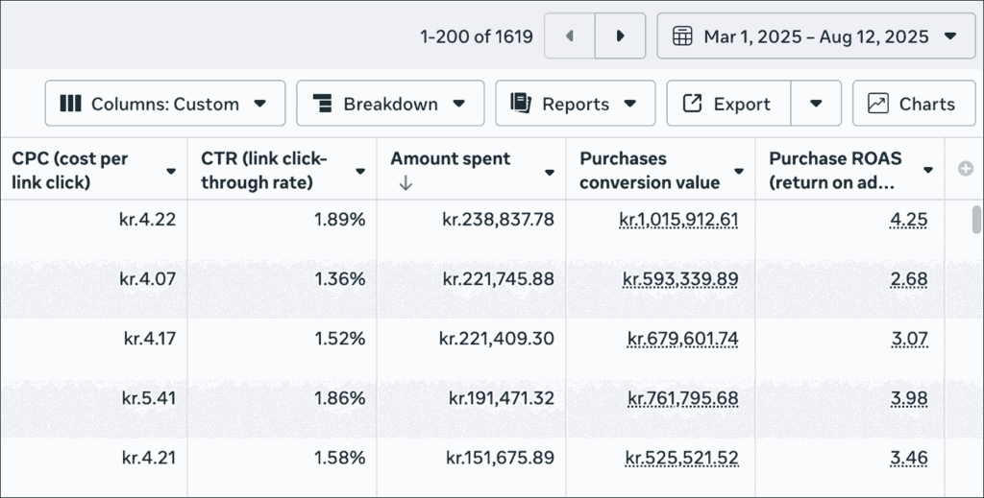Viewport: 984px width, 498px height.
Task: Open the Reports menu
Action: 575,104
